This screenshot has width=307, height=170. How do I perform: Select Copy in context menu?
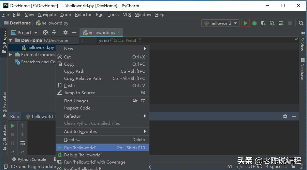pos(103,64)
